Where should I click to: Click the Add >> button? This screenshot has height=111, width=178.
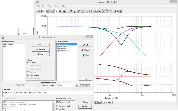click(41, 45)
